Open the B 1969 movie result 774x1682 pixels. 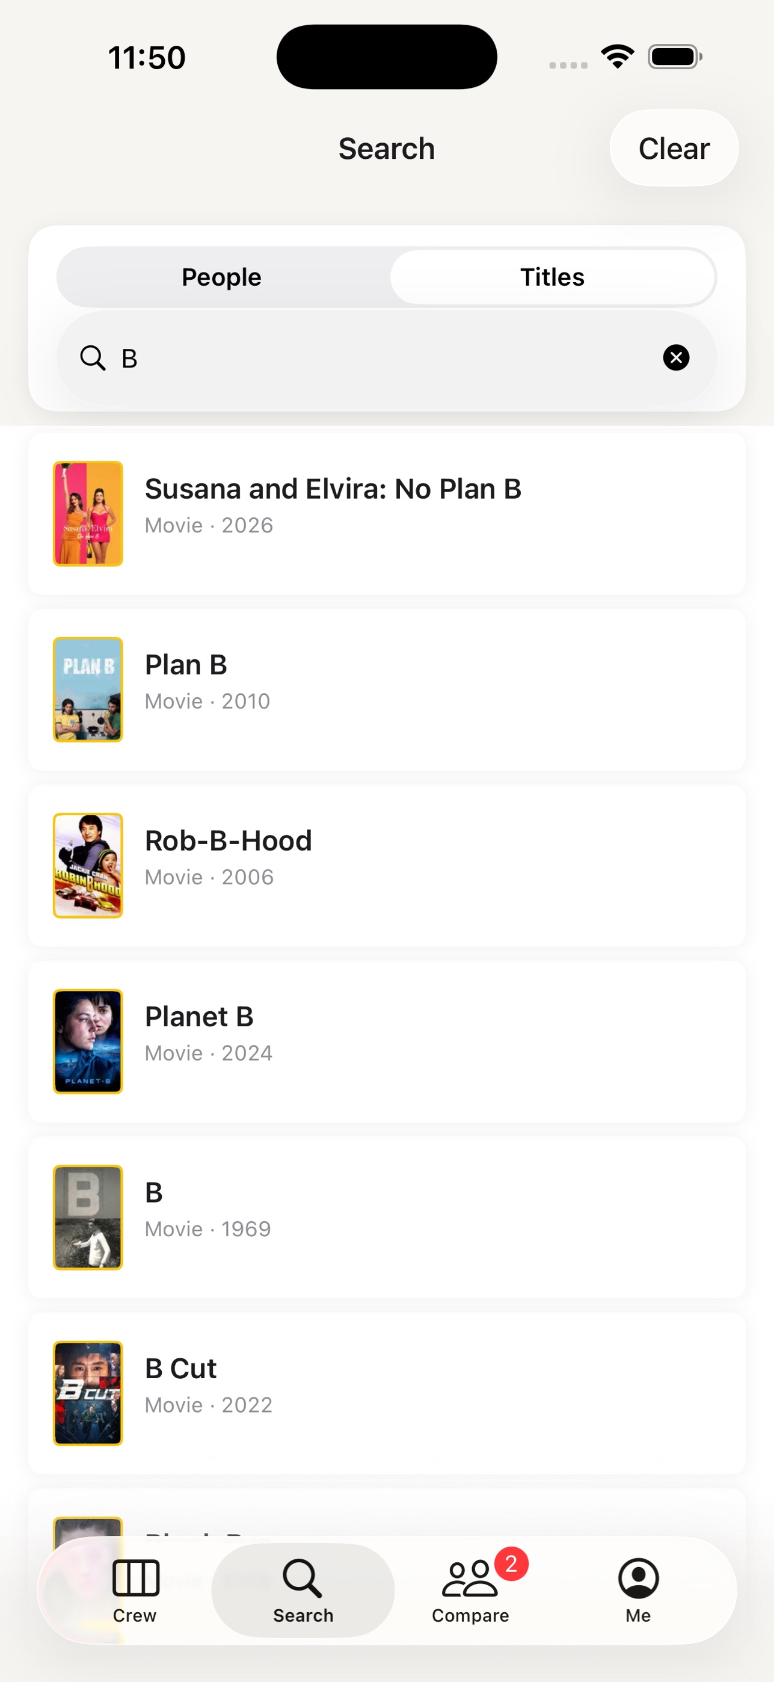click(386, 1217)
